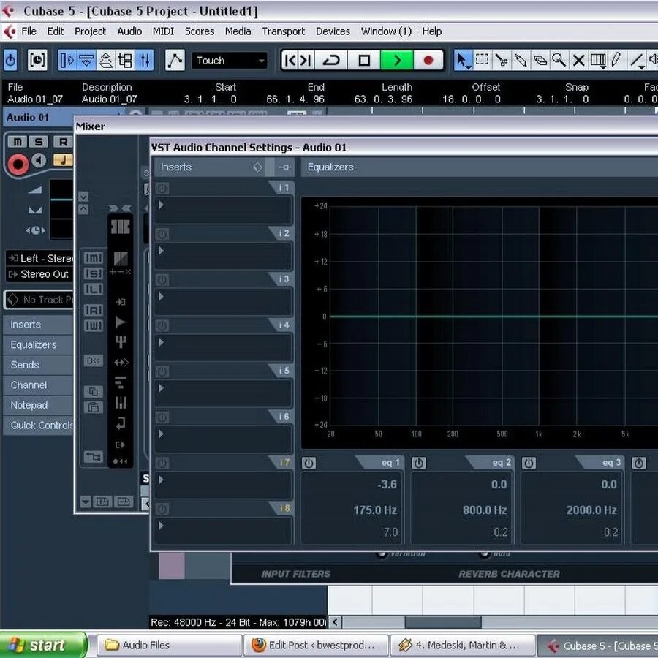Bypass insert slot i4
Viewport: 658px width, 658px height.
pos(162,325)
